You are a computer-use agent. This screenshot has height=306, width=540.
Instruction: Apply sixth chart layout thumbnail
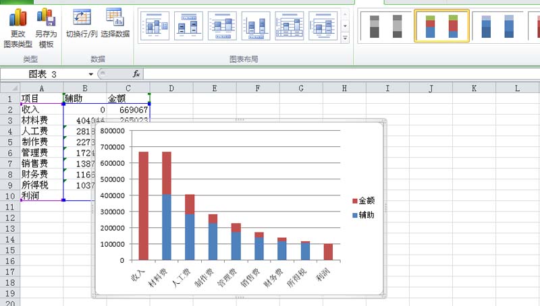pyautogui.click(x=323, y=26)
